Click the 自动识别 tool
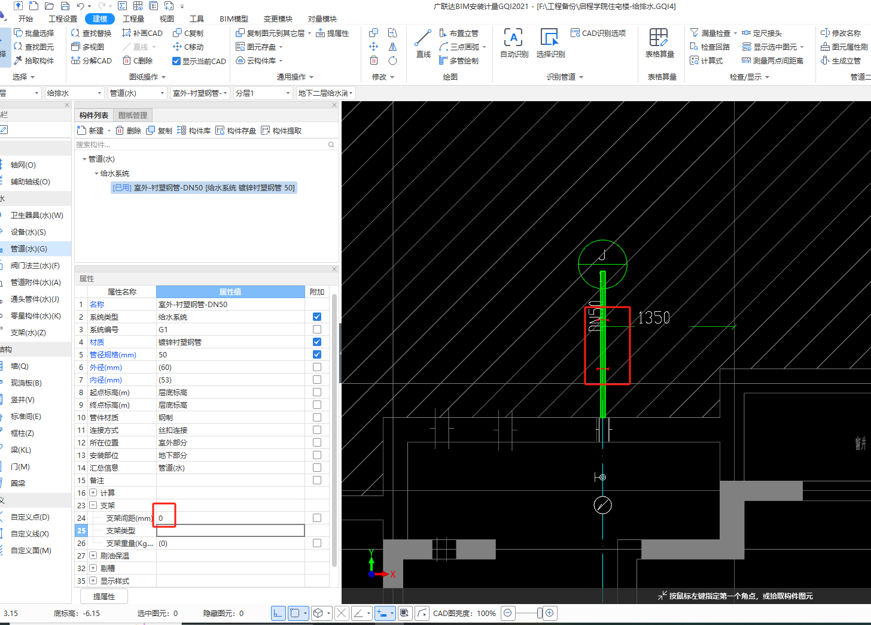Image resolution: width=871 pixels, height=625 pixels. point(514,44)
